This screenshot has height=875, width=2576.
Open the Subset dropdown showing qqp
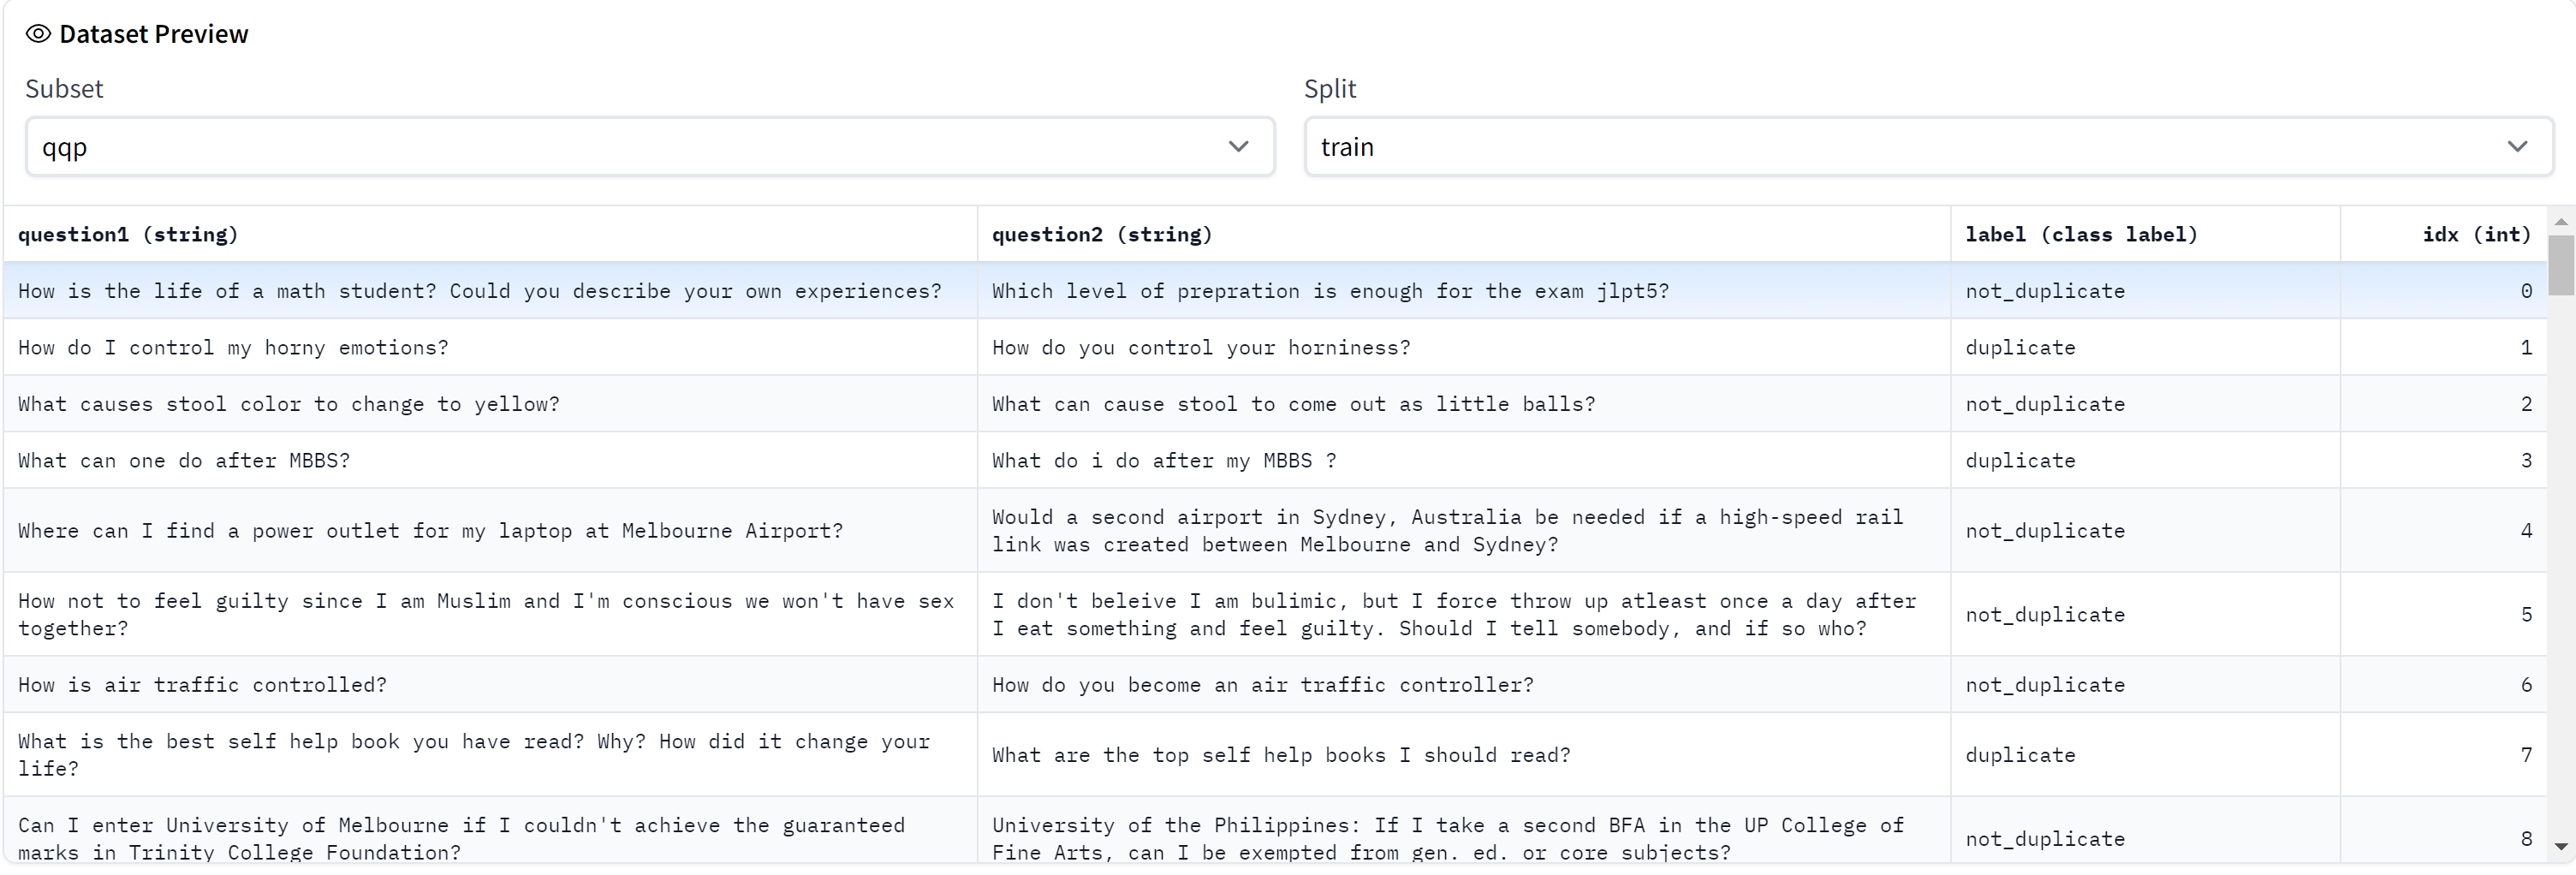[x=650, y=146]
